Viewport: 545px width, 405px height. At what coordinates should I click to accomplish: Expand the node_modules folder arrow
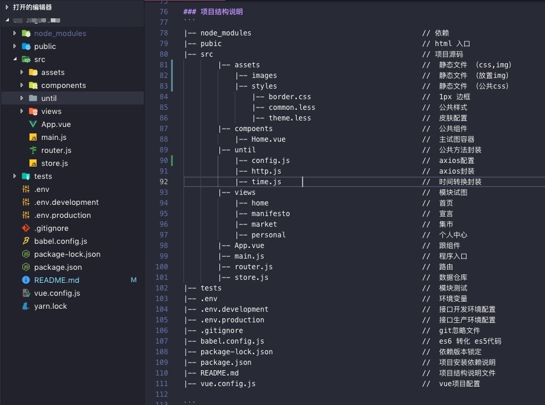click(14, 33)
